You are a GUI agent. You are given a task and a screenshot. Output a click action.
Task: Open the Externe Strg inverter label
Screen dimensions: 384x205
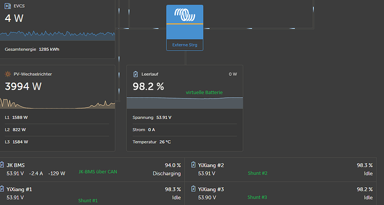(185, 45)
